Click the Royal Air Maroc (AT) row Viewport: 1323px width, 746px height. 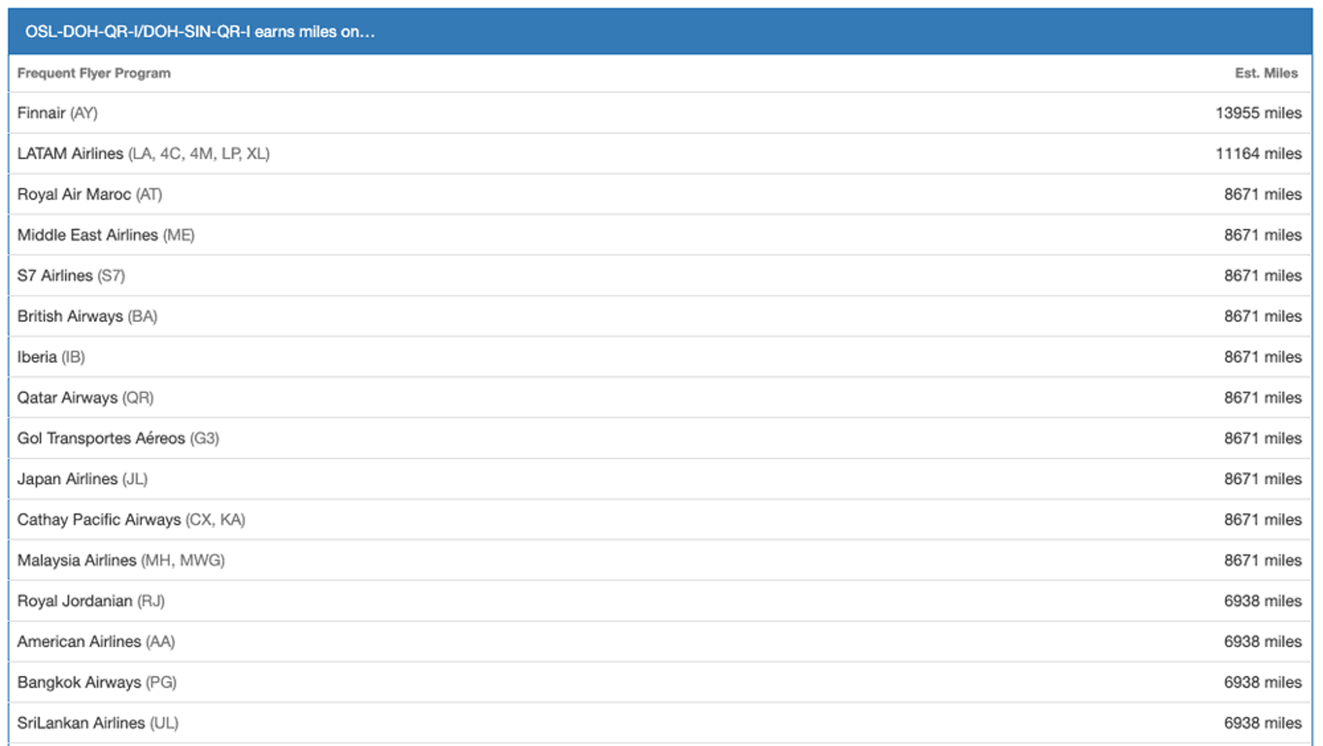89,194
